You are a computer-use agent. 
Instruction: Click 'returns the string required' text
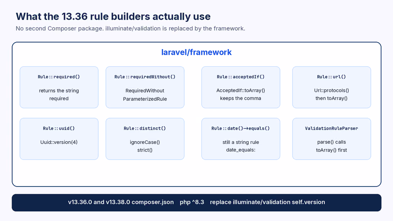pos(59,94)
